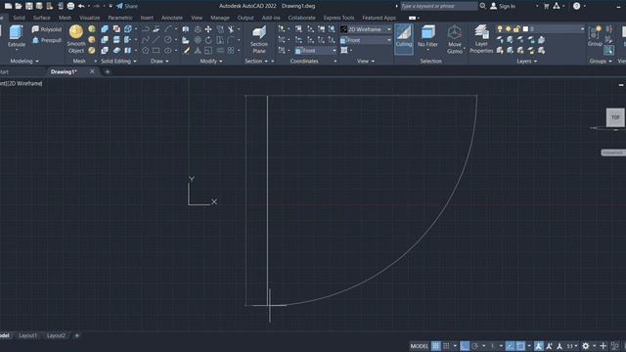Image resolution: width=626 pixels, height=352 pixels.
Task: Select the Rotate tool in Modify
Action: [x=208, y=40]
